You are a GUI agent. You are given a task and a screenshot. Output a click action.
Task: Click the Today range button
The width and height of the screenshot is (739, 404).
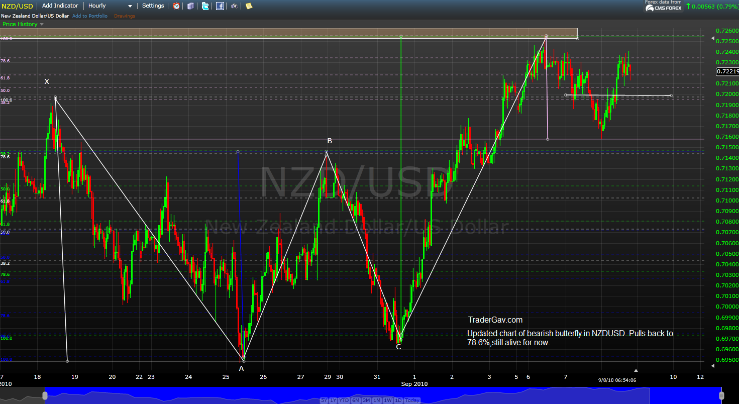[x=412, y=400]
